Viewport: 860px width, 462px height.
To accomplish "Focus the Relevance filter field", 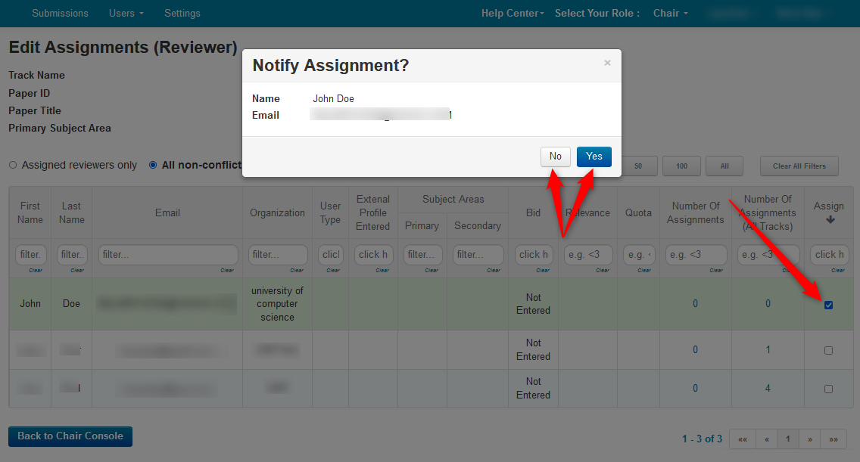I will pyautogui.click(x=588, y=255).
